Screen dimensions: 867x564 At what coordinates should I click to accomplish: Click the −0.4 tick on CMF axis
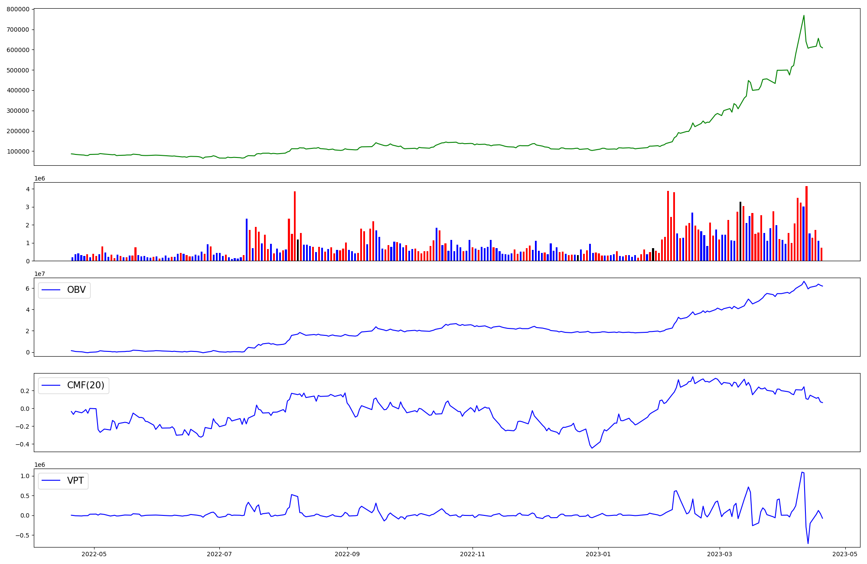[22, 444]
